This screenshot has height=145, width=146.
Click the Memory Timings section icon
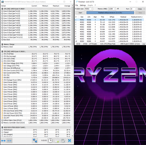pyautogui.click(x=2, y=44)
